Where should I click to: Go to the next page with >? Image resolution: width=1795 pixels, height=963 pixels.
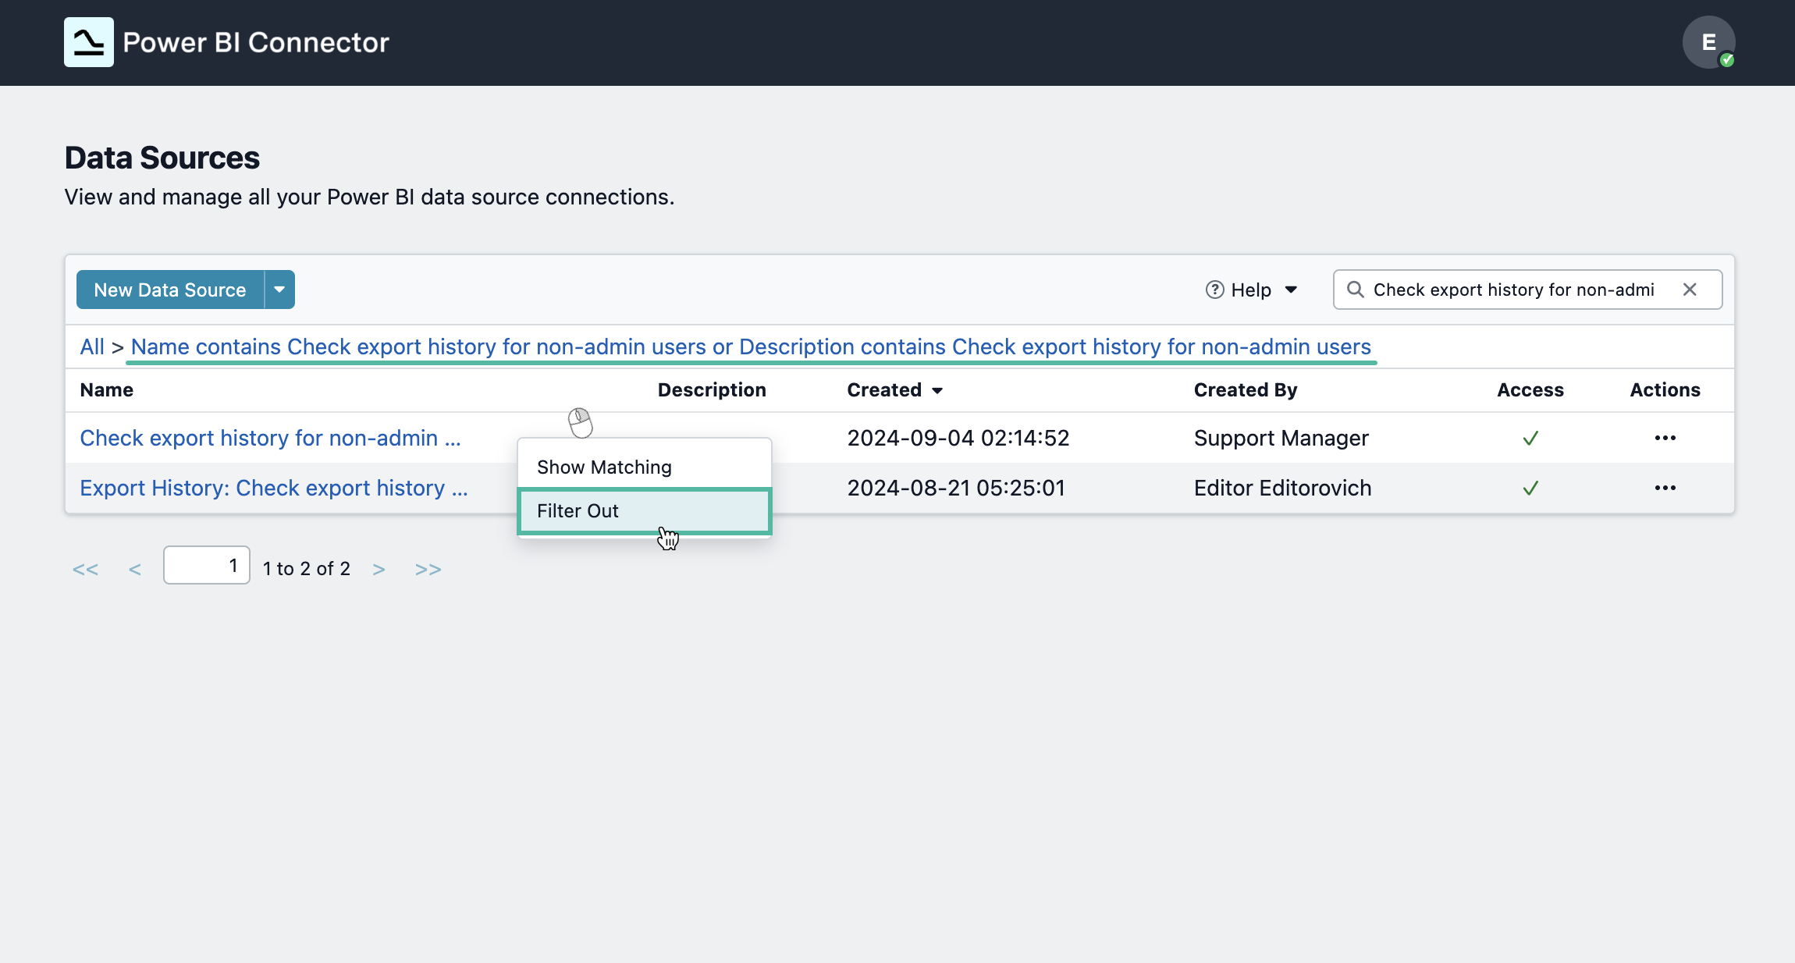[379, 569]
